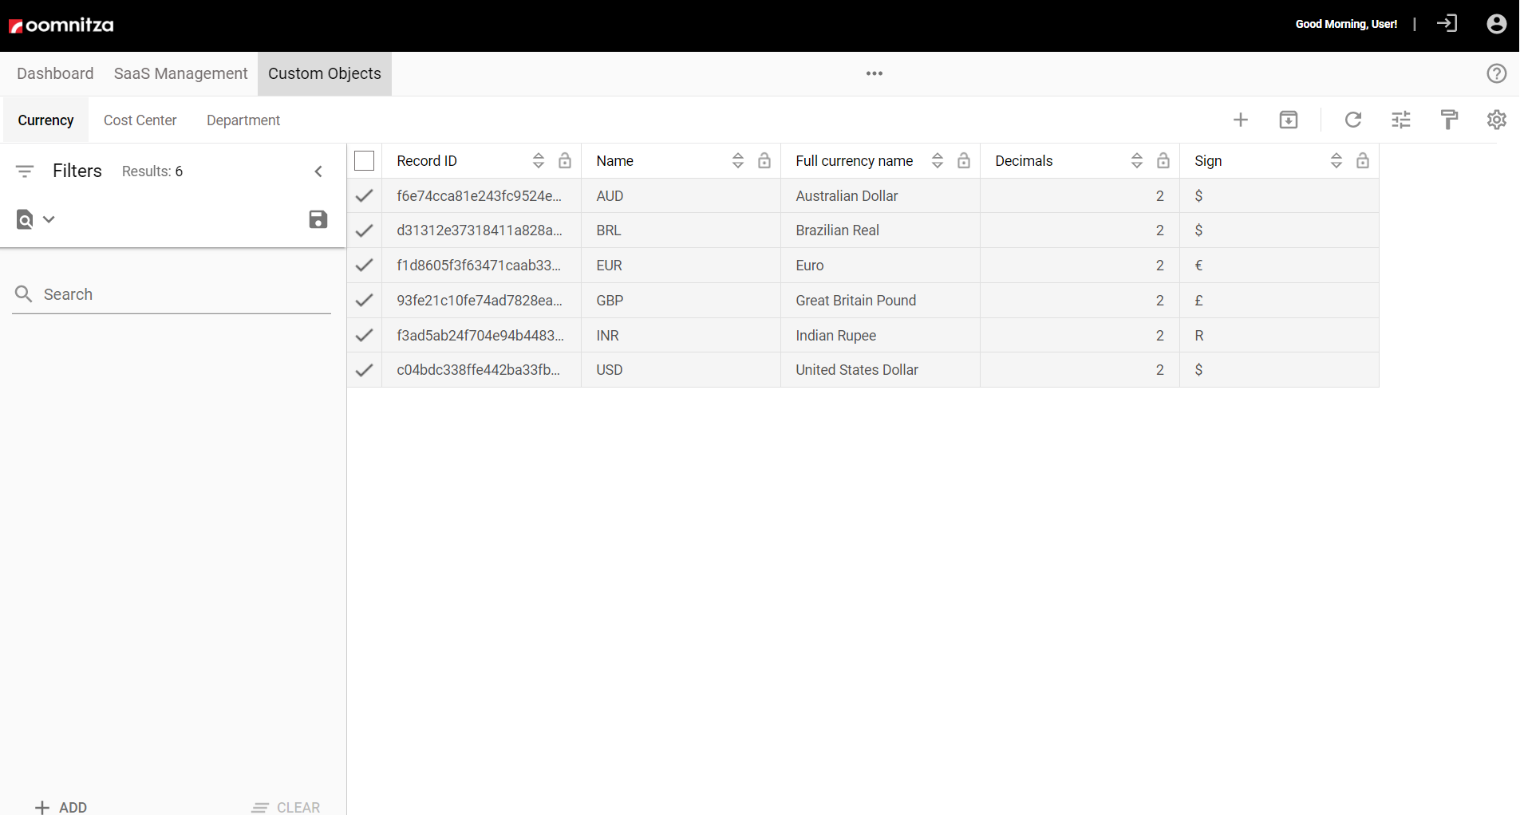Open the help question mark icon

point(1496,73)
